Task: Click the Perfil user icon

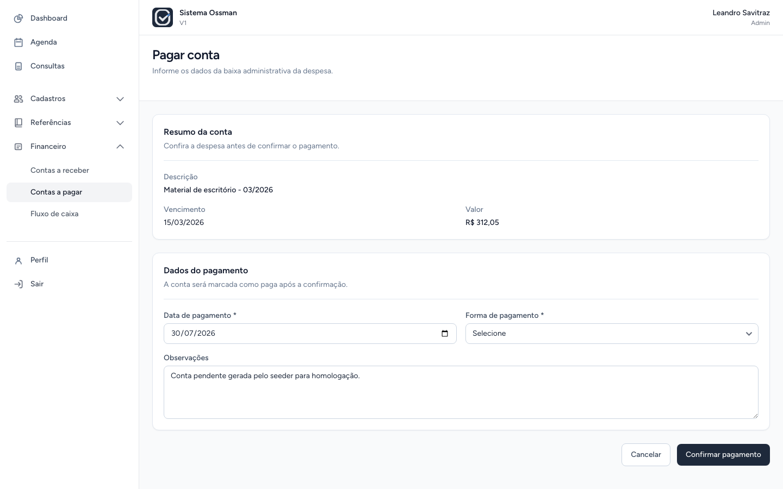Action: tap(18, 260)
